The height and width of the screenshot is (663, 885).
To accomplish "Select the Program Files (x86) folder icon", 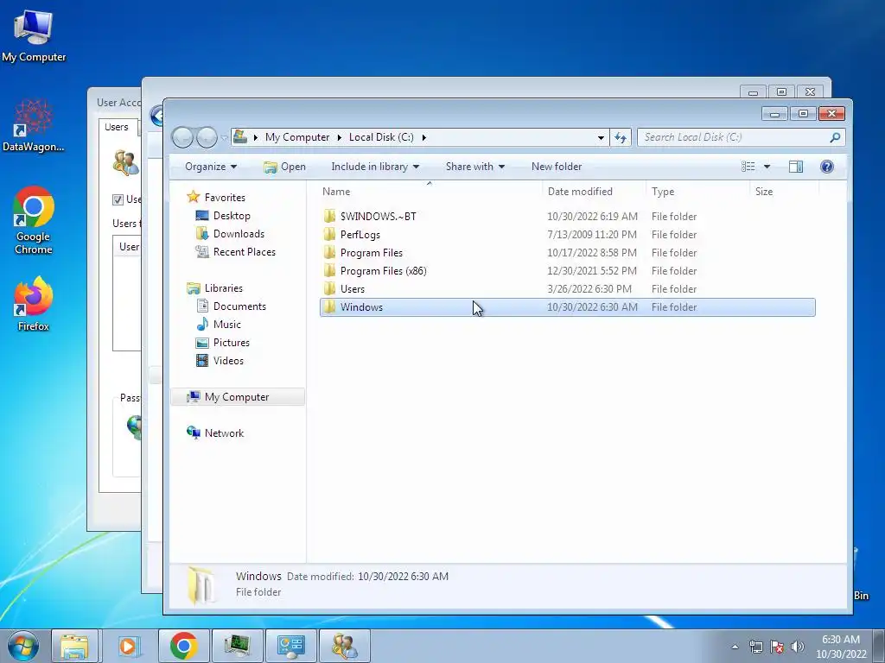I will [329, 270].
